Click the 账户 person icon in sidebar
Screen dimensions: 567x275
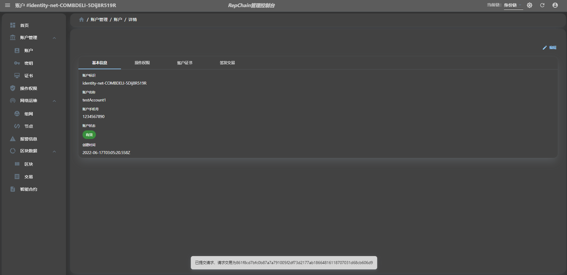click(17, 51)
